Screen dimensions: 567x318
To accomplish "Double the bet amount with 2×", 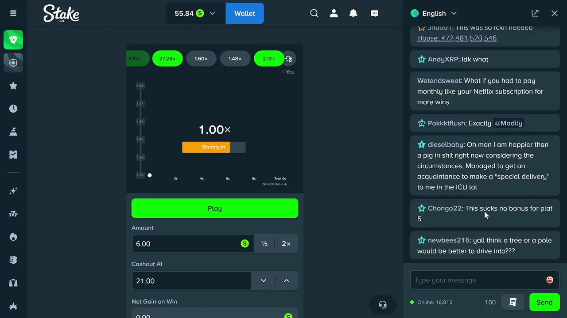I will click(x=286, y=244).
